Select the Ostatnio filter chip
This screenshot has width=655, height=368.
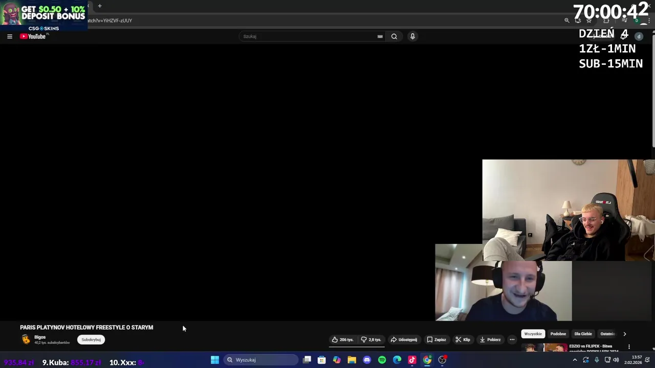[607, 334]
